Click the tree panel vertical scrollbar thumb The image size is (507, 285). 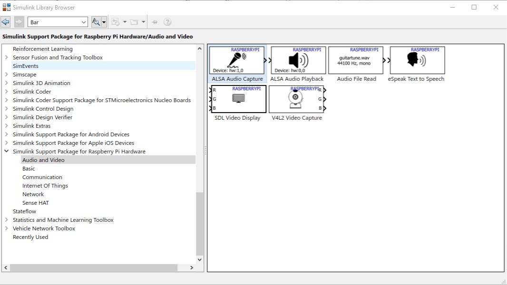[x=200, y=223]
